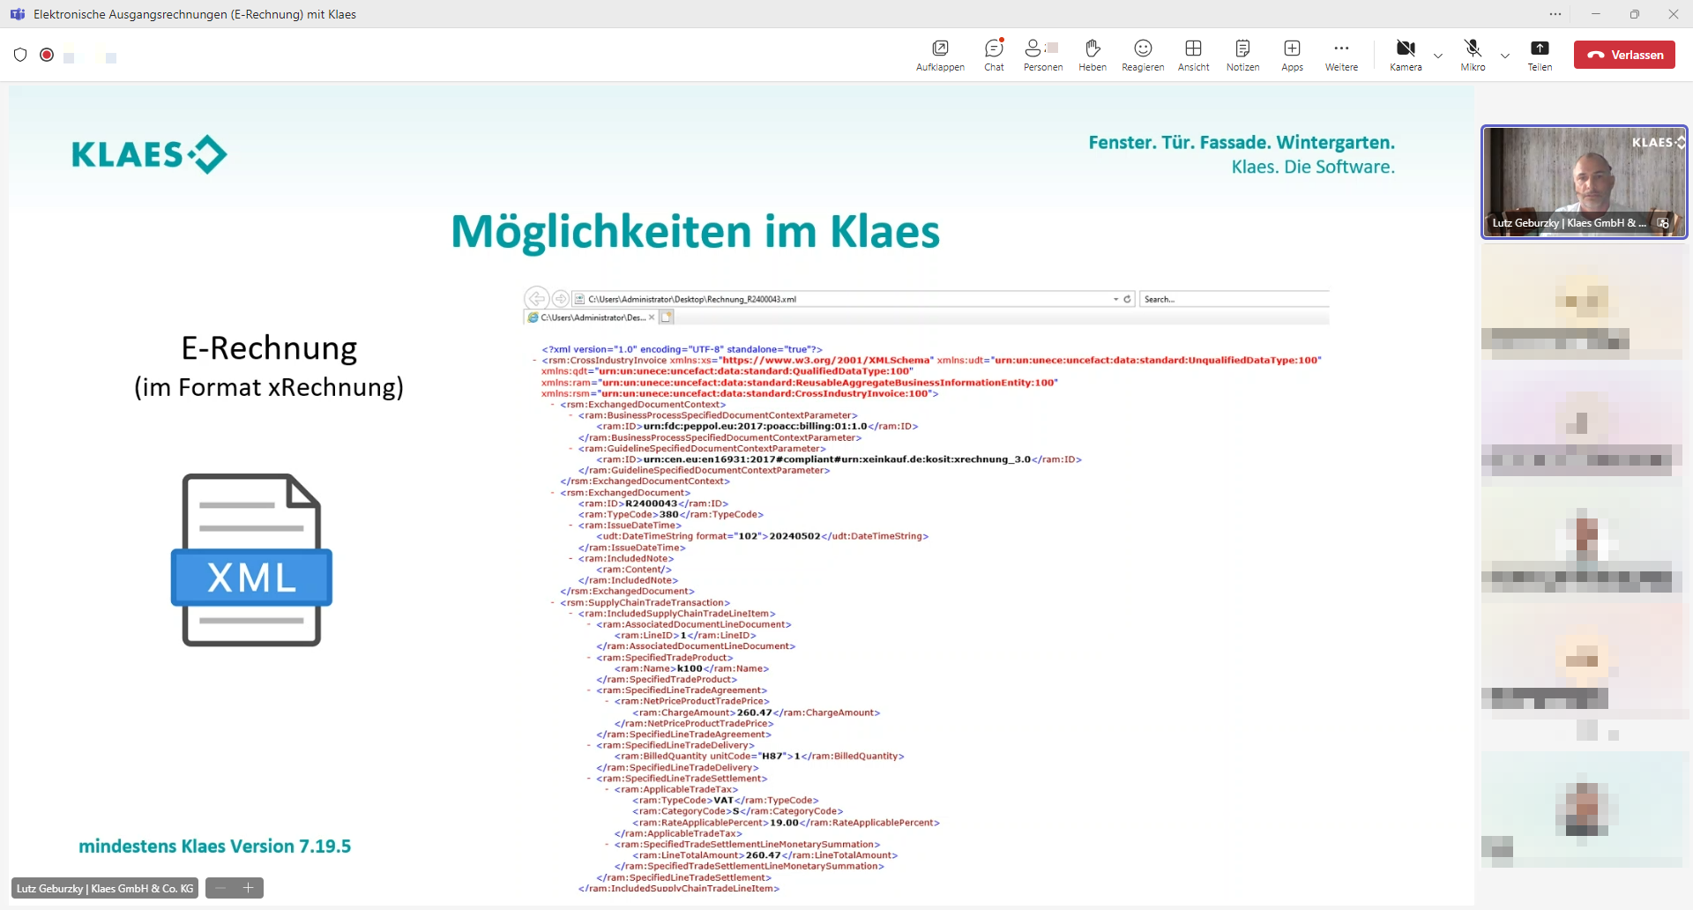
Task: Open a new tab in the shared browser
Action: (667, 317)
